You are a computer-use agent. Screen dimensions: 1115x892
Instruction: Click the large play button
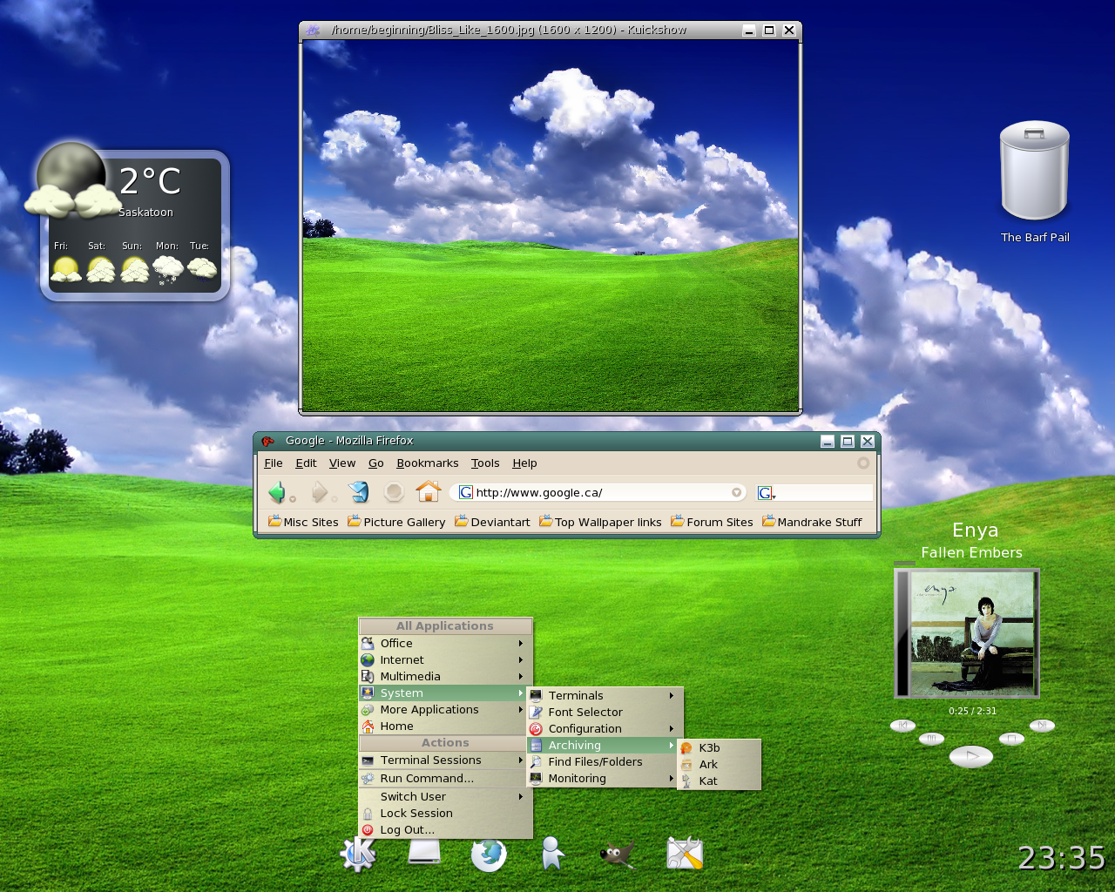pos(971,757)
